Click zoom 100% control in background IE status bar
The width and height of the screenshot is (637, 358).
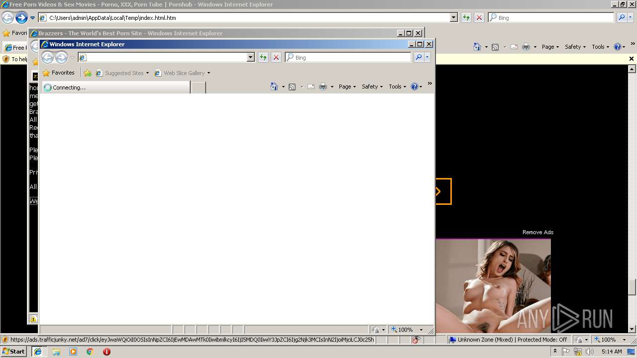coord(608,340)
